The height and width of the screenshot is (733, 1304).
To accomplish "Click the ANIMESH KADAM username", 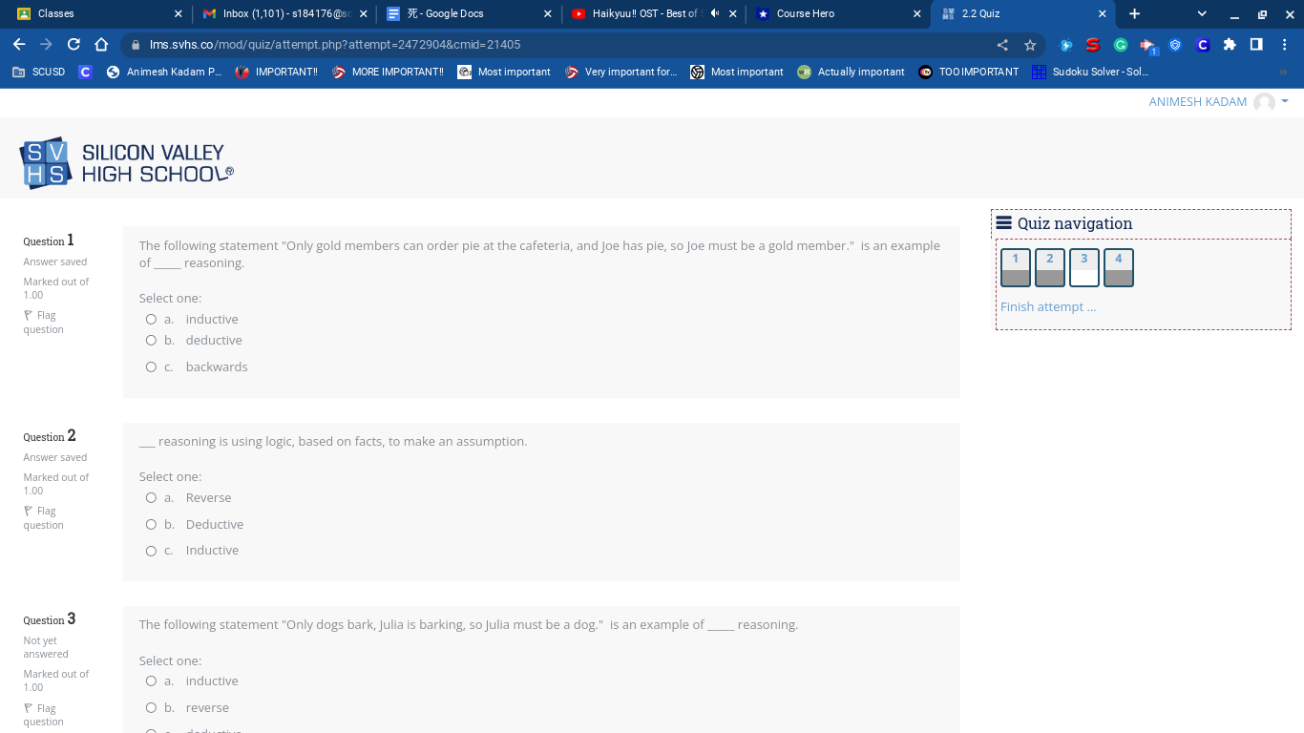I will pyautogui.click(x=1198, y=102).
